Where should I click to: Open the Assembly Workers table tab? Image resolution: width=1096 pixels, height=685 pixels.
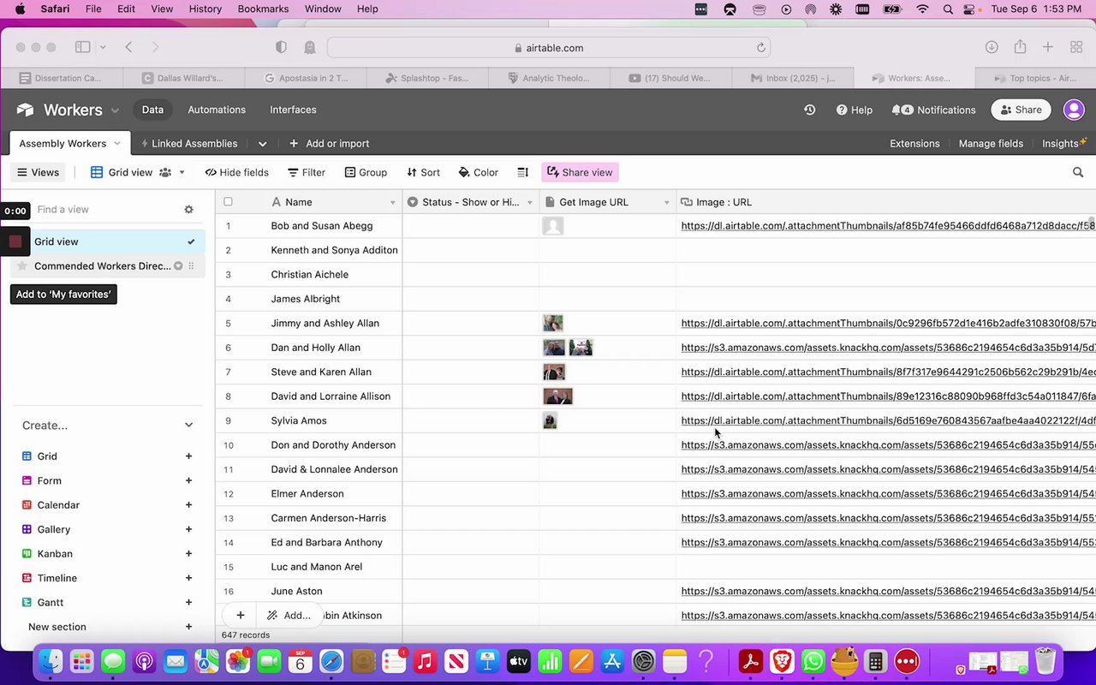click(68, 143)
